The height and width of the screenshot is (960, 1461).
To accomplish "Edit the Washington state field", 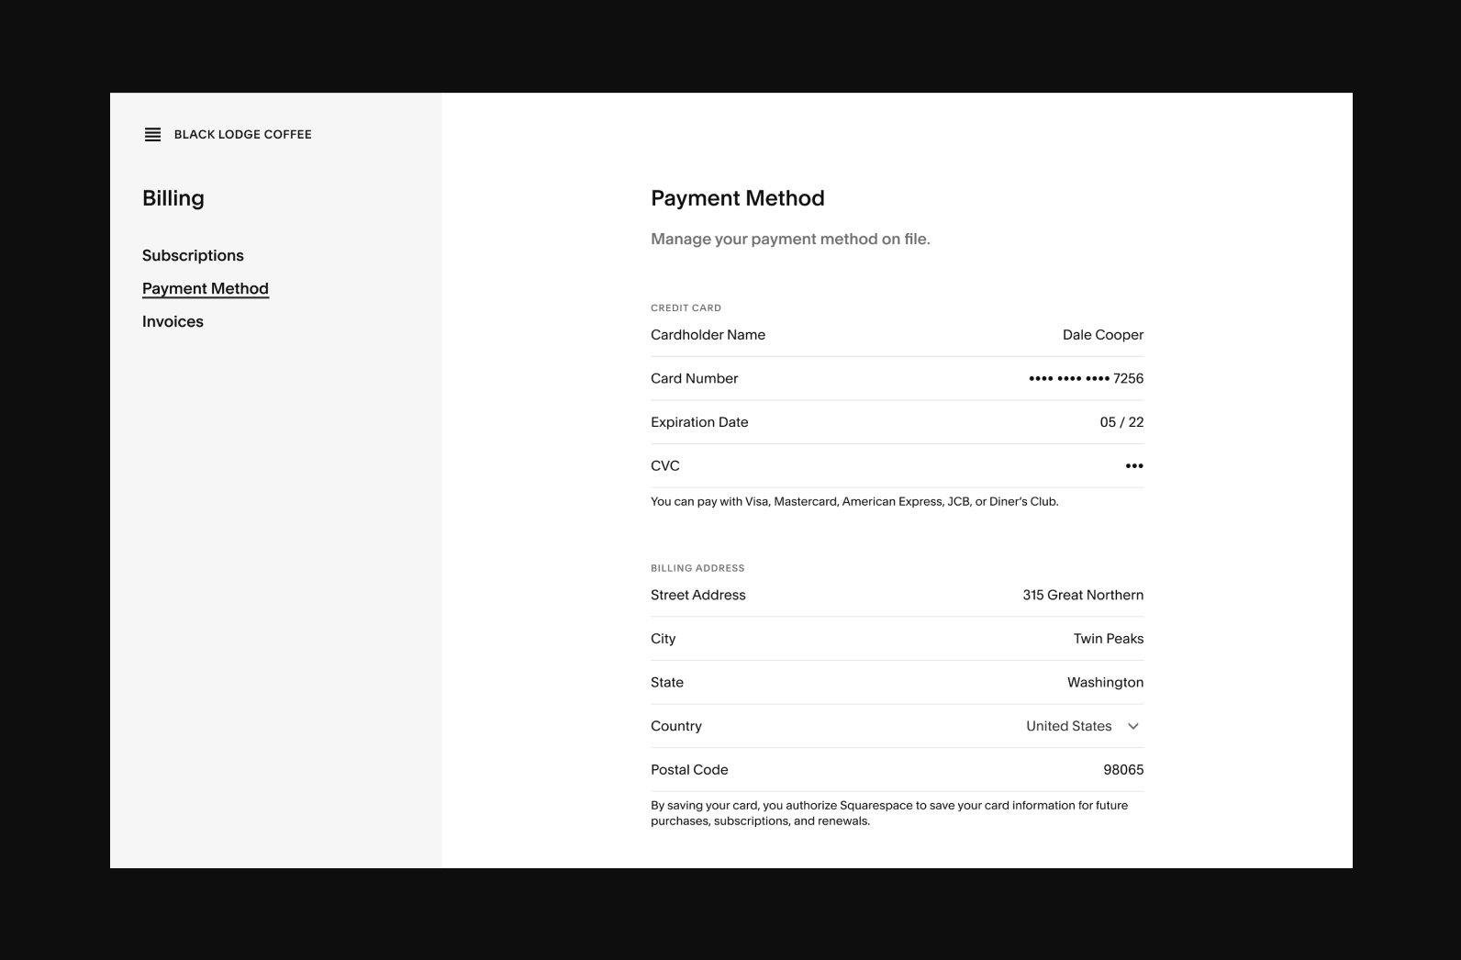I will pyautogui.click(x=1105, y=682).
